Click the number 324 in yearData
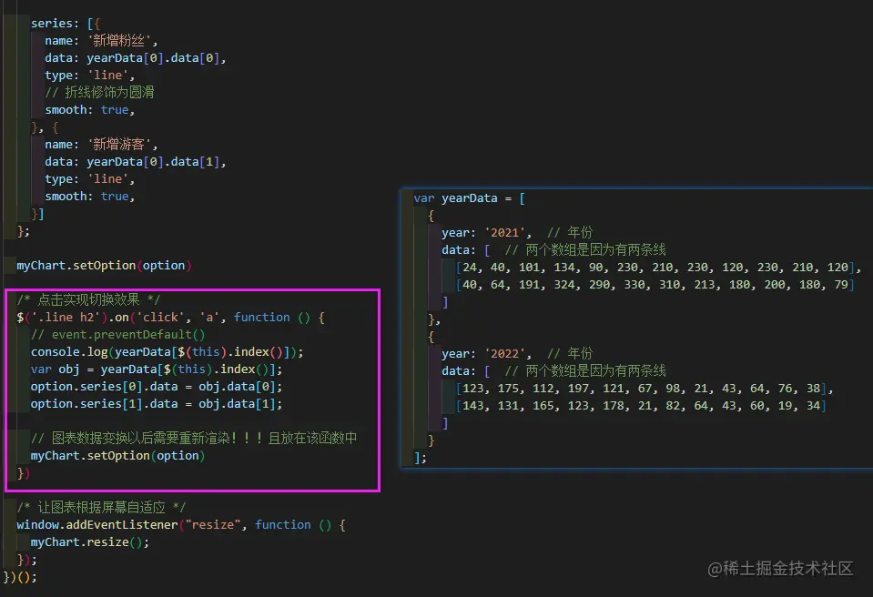The image size is (873, 597). 564,285
